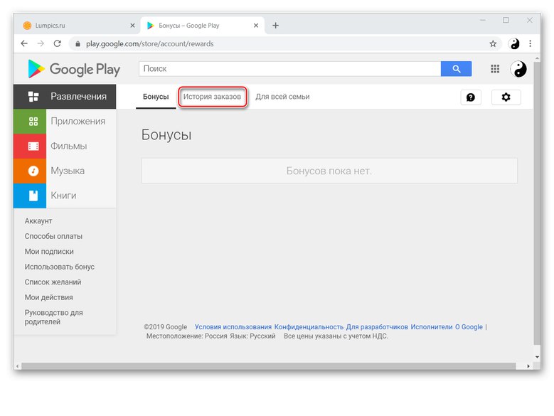Viewport: 554px width, 416px height.
Task: Open Для всей семьи tab
Action: 282,97
